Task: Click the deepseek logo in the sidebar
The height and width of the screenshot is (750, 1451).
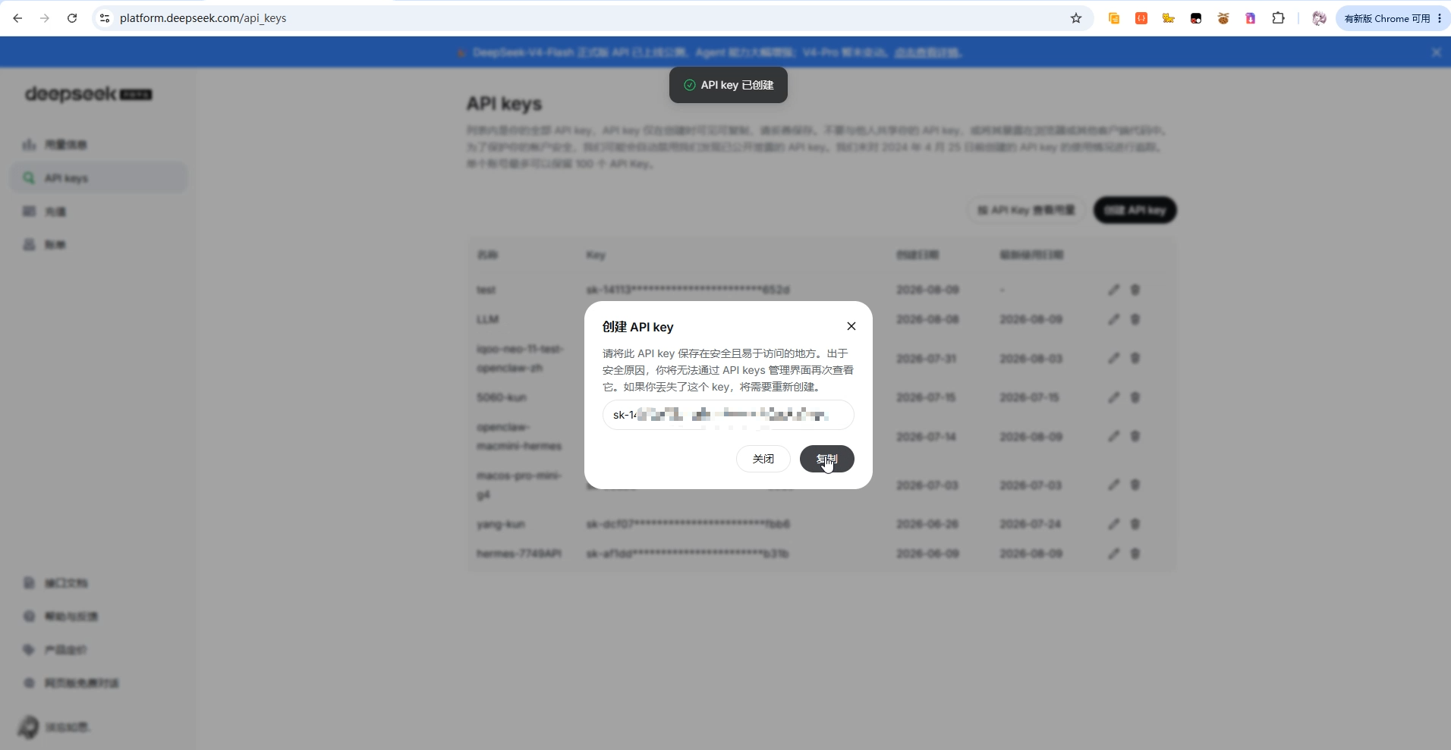Action: [88, 94]
